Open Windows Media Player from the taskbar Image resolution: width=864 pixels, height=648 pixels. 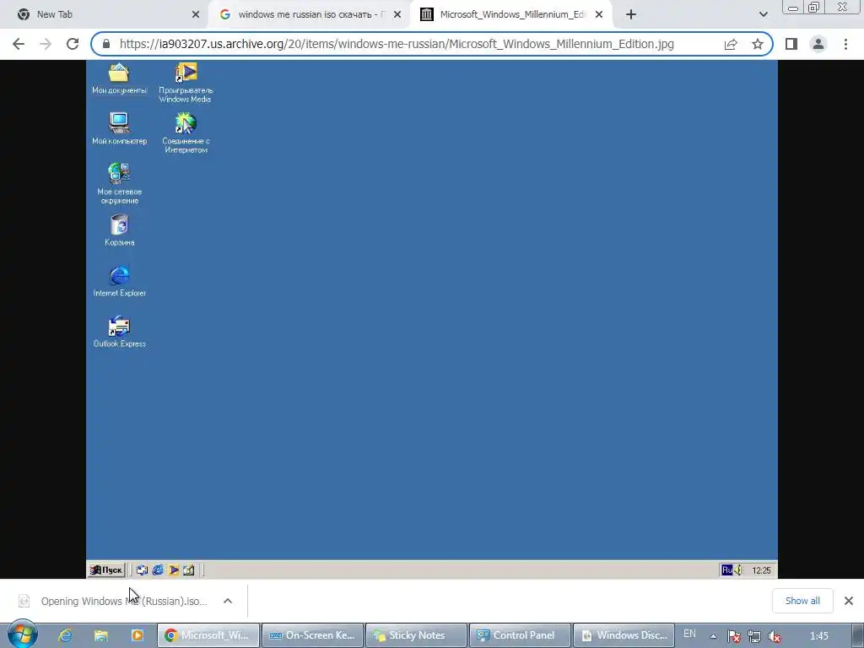point(138,635)
